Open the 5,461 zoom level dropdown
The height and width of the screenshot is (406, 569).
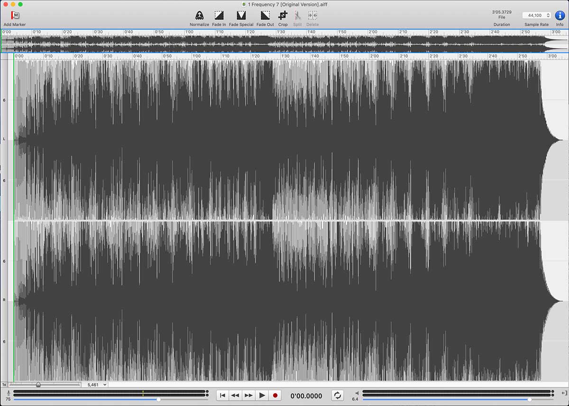click(97, 385)
